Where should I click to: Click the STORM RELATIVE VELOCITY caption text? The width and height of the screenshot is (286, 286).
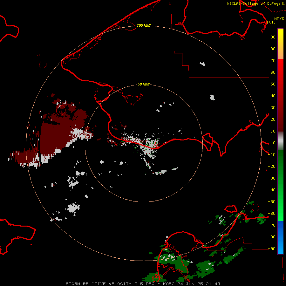click(x=99, y=284)
